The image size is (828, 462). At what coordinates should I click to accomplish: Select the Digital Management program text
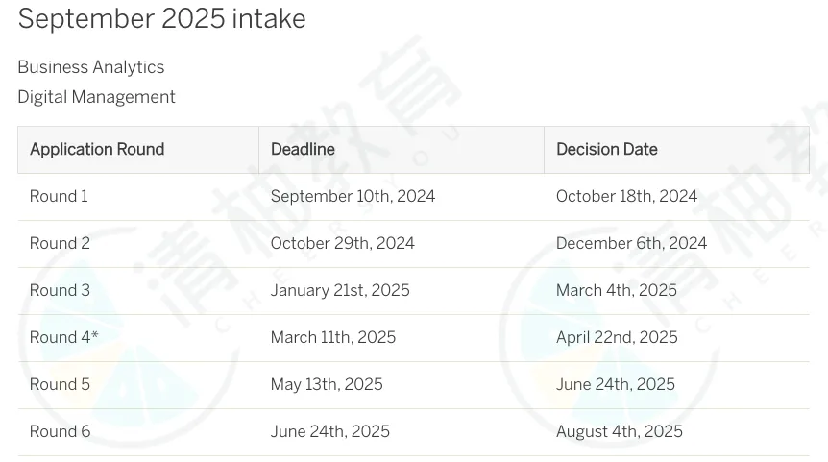click(x=96, y=97)
